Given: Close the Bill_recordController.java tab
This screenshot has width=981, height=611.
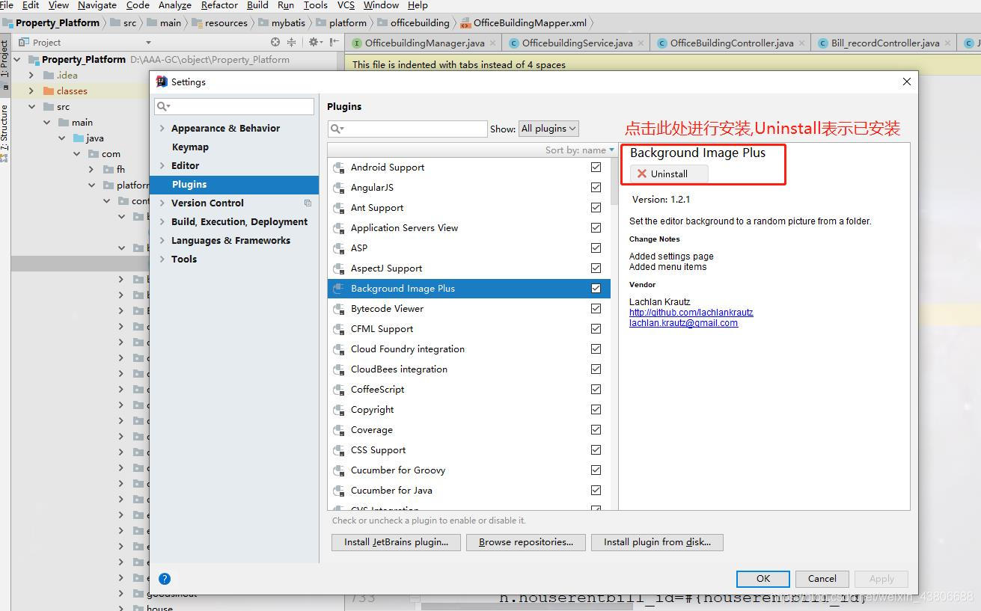Looking at the screenshot, I should (947, 43).
